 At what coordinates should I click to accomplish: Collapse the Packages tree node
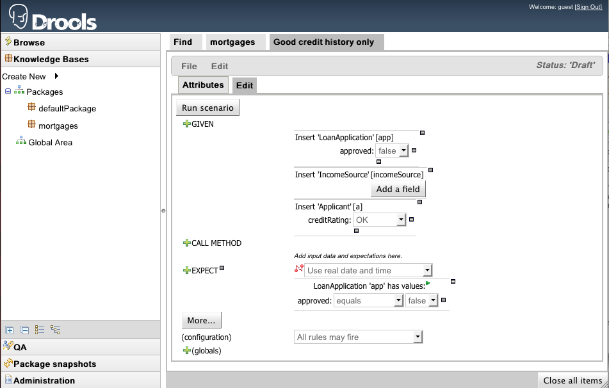coord(8,92)
